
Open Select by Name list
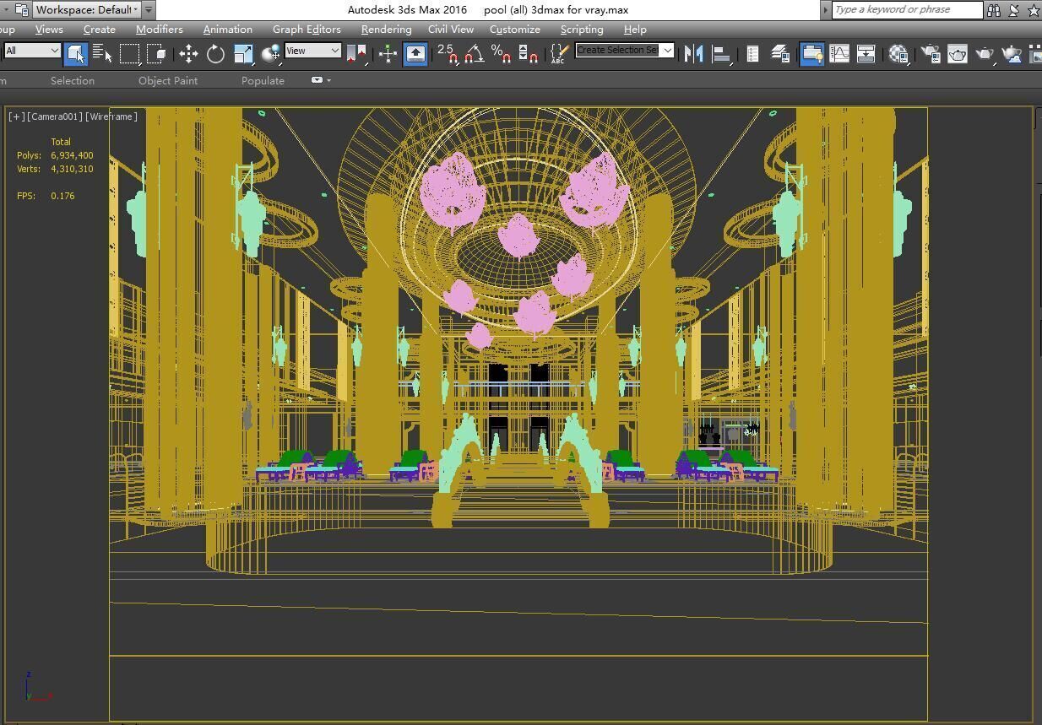tap(102, 54)
